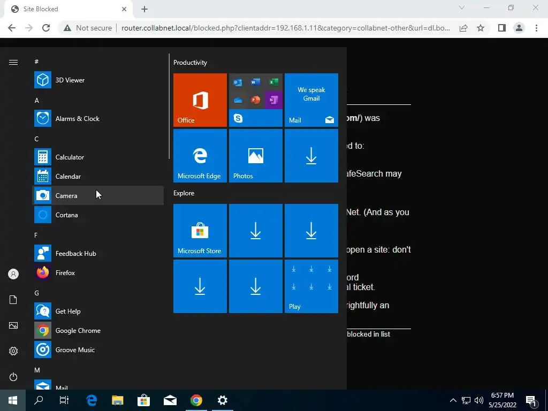Launch Google Chrome from the app list
548x411 pixels.
[98, 330]
